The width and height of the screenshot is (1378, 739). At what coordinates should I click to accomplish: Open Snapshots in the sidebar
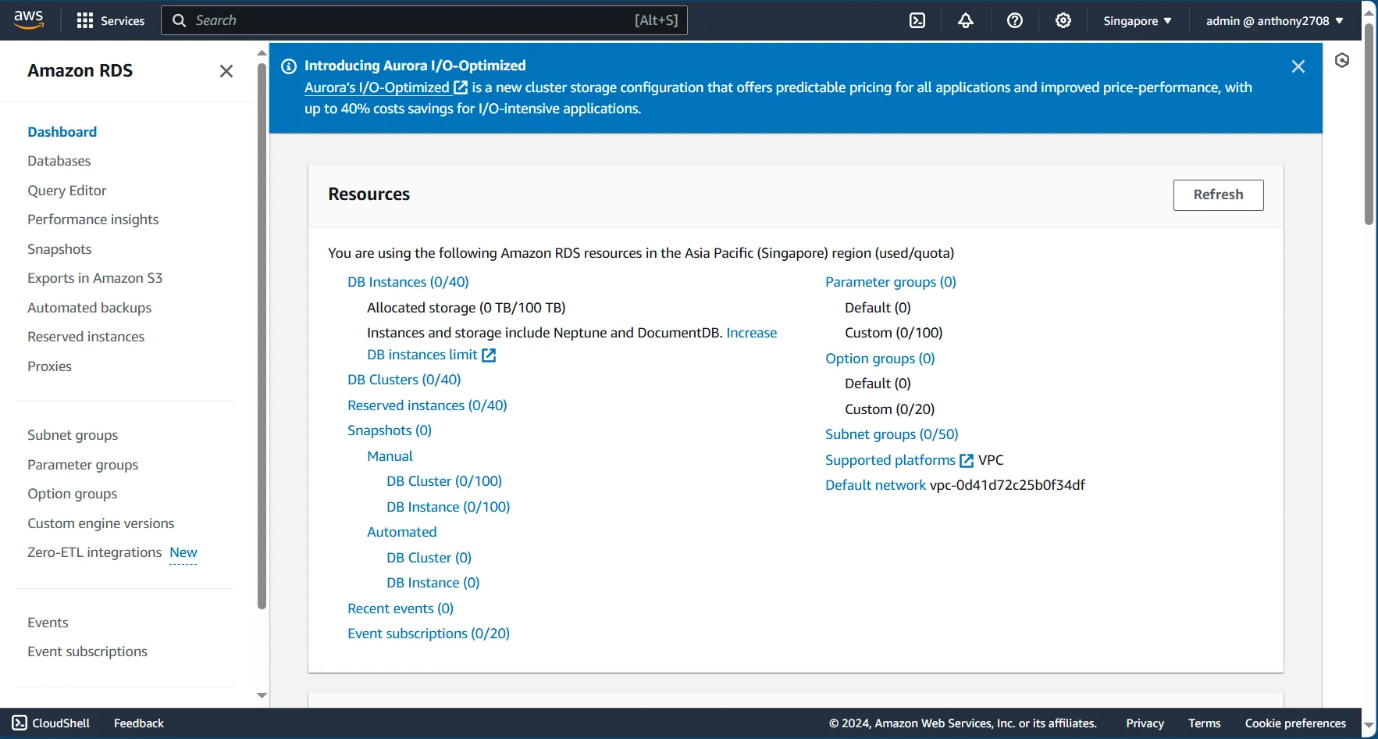59,249
